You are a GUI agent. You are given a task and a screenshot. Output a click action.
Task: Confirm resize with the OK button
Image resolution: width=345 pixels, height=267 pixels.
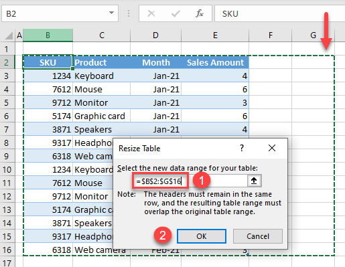coord(202,236)
